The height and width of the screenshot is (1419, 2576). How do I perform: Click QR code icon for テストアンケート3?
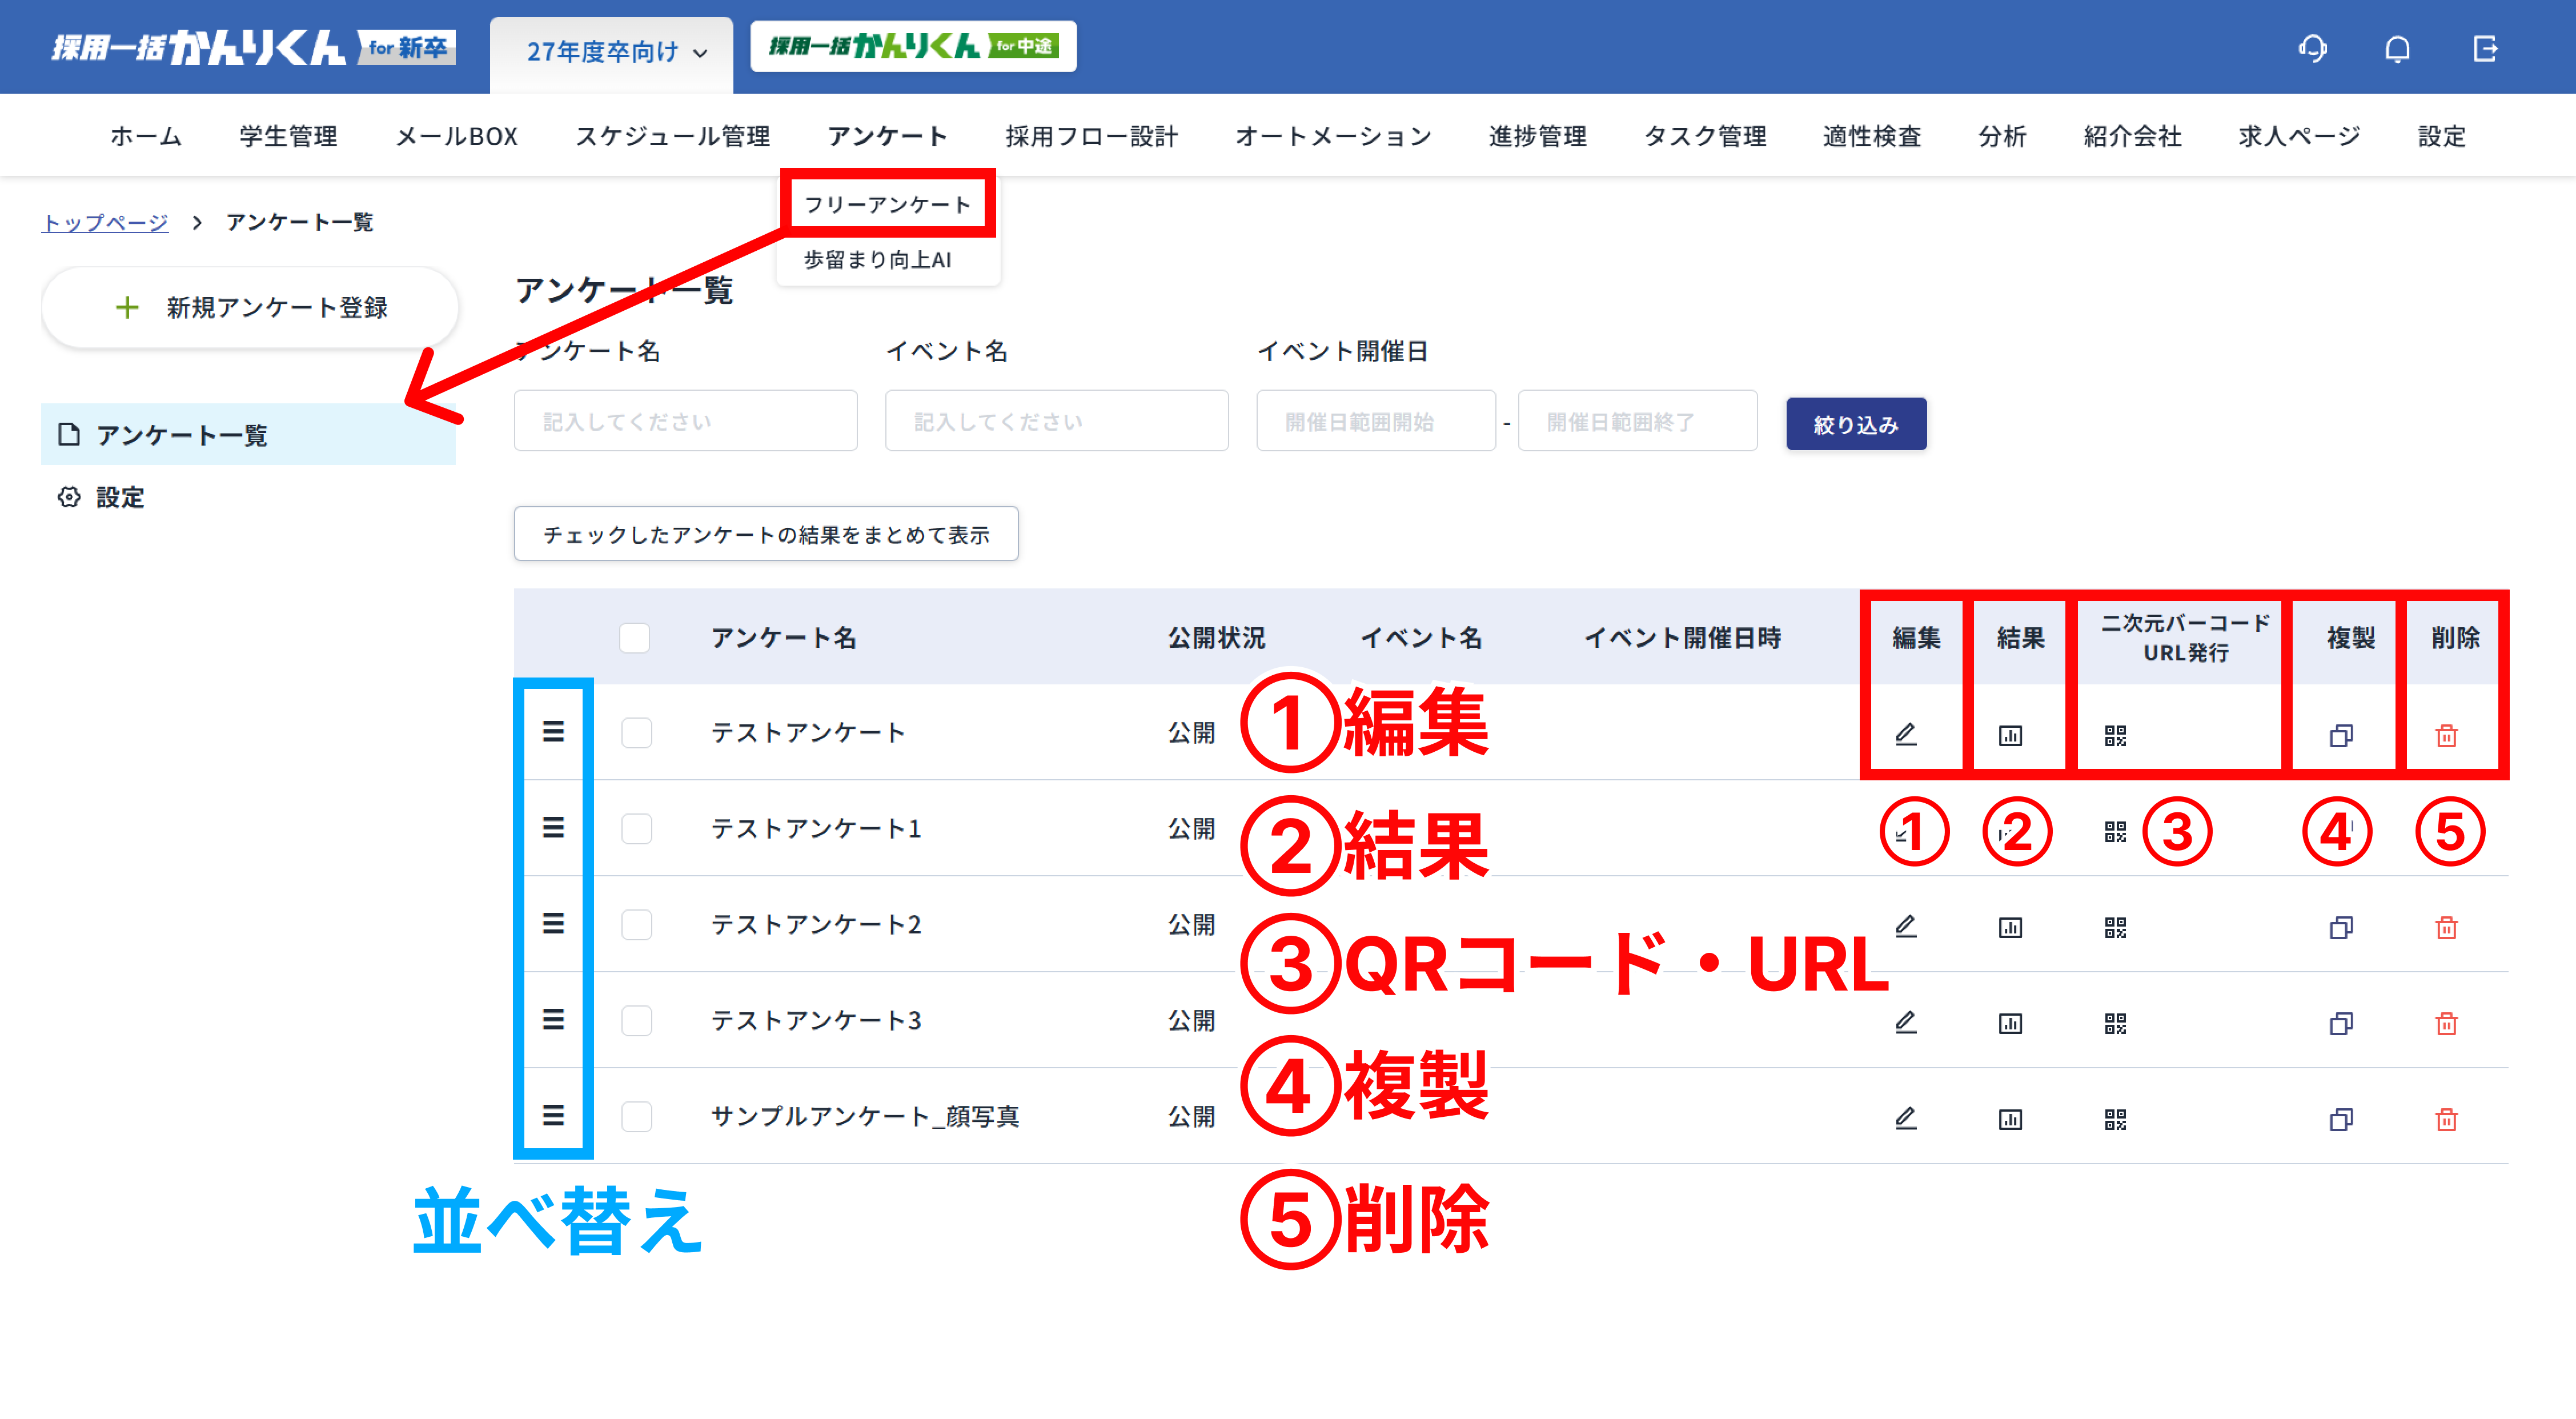2114,1023
